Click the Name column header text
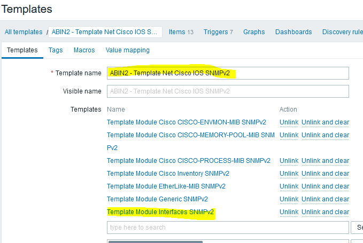The height and width of the screenshot is (243, 363). click(x=116, y=109)
